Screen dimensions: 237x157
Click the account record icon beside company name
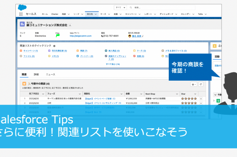tap(22, 24)
